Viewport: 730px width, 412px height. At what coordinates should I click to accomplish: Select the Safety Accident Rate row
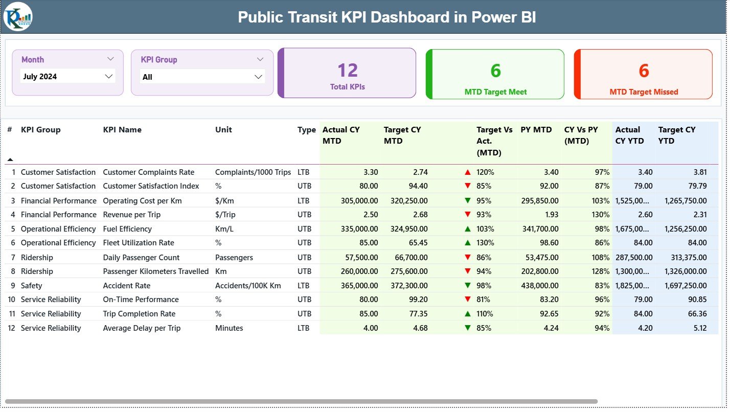tap(128, 285)
